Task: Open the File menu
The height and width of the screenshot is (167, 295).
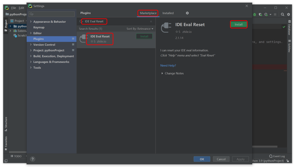Action: [13, 8]
